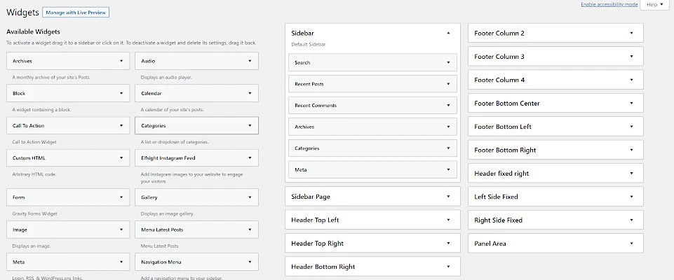Viewport: 674px width, 280px height.
Task: Select the Calendar widget title
Action: (151, 93)
